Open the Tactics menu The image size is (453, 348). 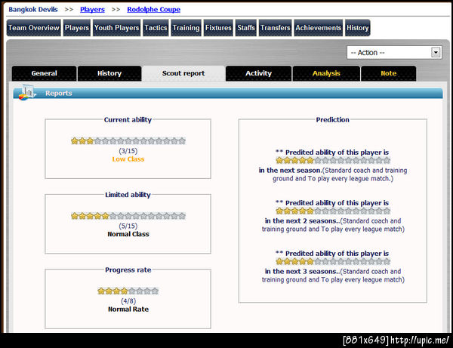tap(156, 28)
